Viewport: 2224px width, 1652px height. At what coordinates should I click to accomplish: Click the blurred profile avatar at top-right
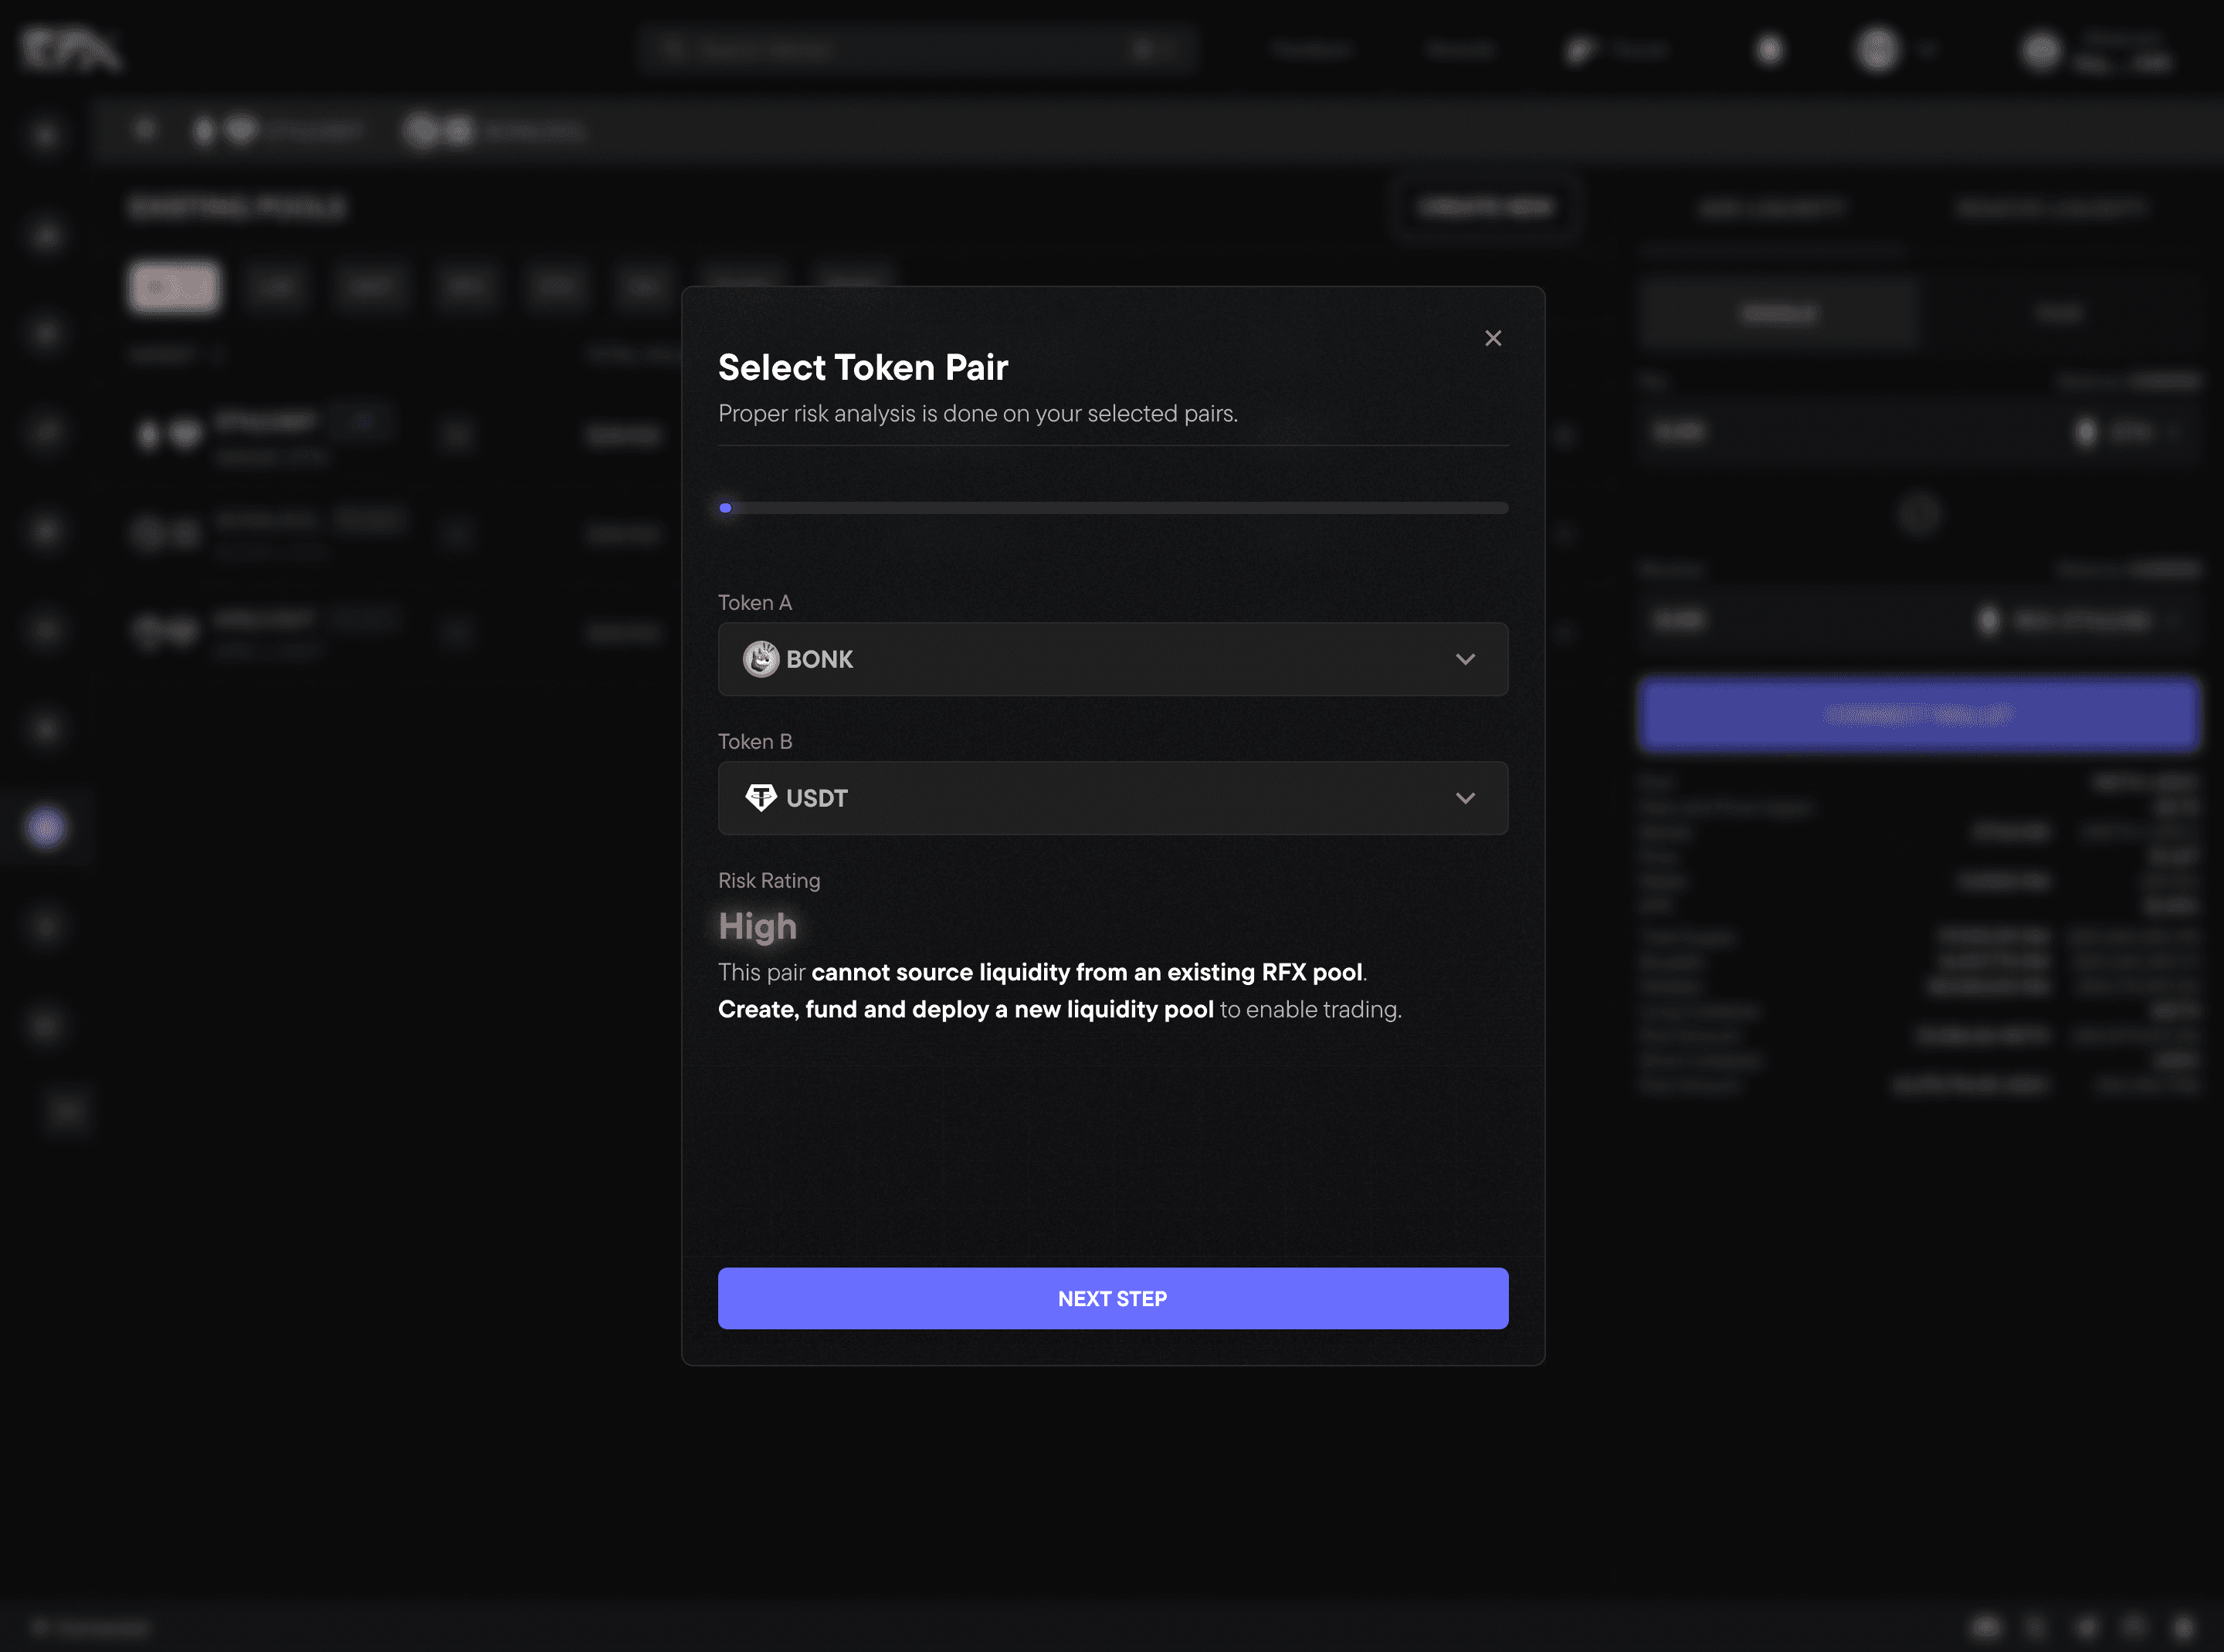(2040, 50)
